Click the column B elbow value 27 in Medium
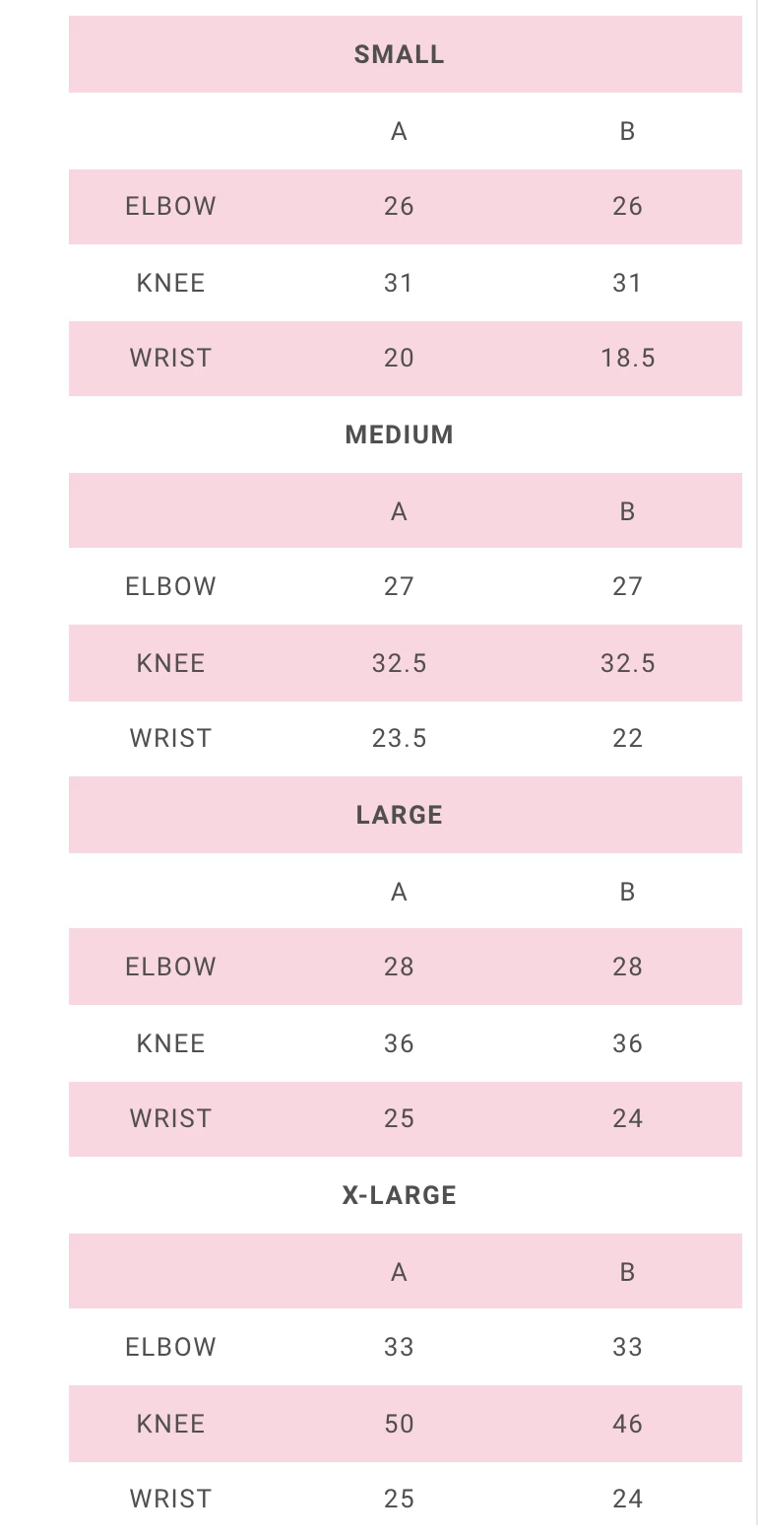Image resolution: width=758 pixels, height=1537 pixels. 627,586
